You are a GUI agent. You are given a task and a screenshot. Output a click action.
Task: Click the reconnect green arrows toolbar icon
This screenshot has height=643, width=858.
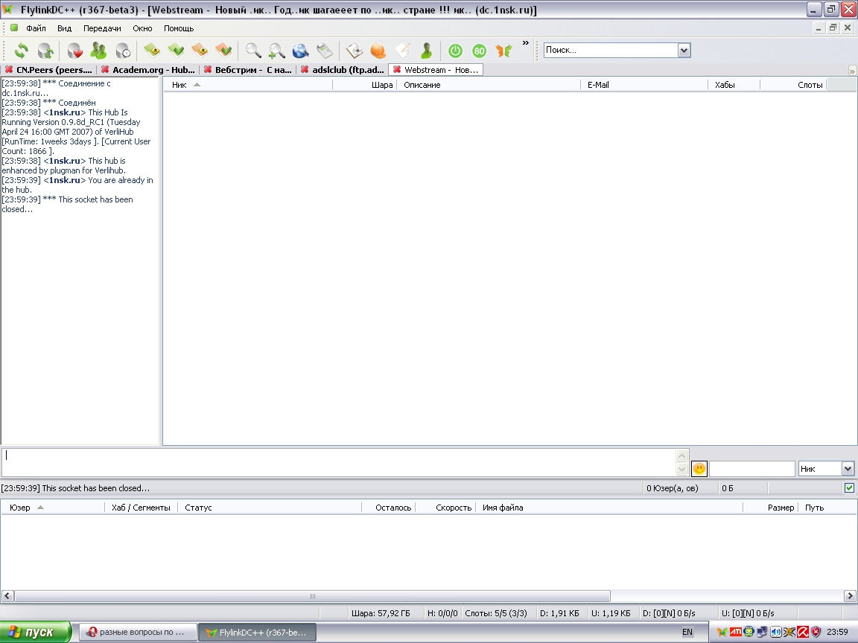(21, 51)
